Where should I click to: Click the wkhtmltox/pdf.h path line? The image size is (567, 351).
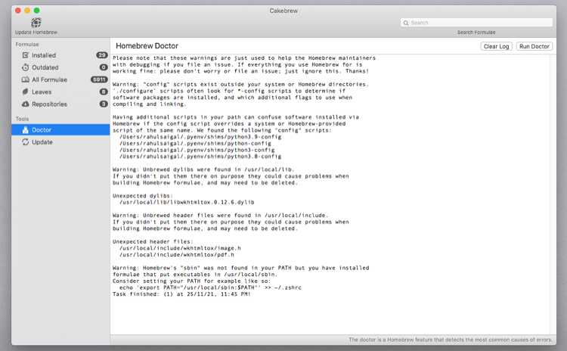(x=177, y=255)
